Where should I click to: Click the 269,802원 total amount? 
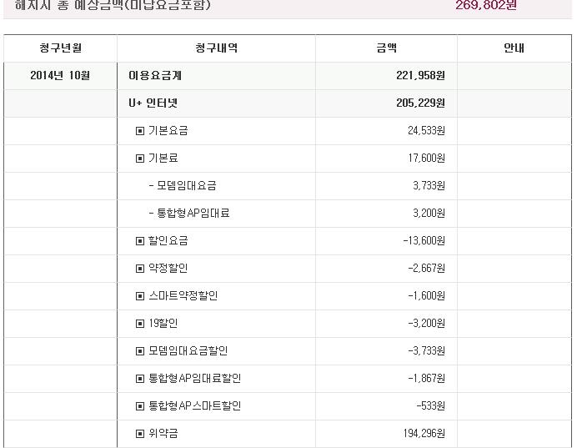486,5
